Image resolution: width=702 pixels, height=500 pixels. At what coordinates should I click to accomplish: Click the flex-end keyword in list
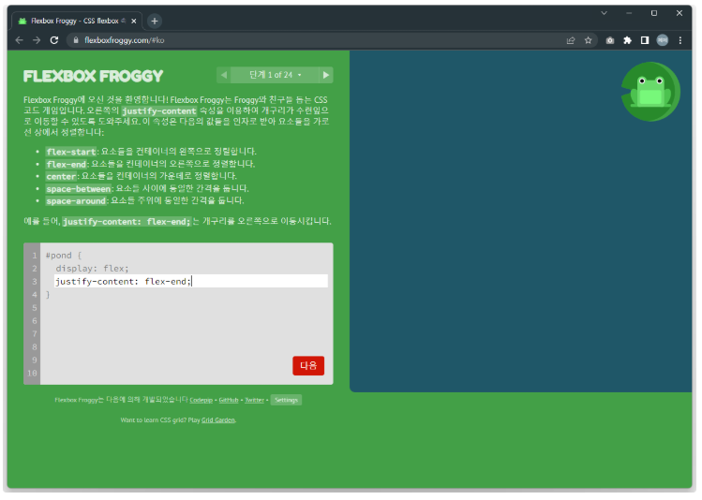click(x=67, y=164)
